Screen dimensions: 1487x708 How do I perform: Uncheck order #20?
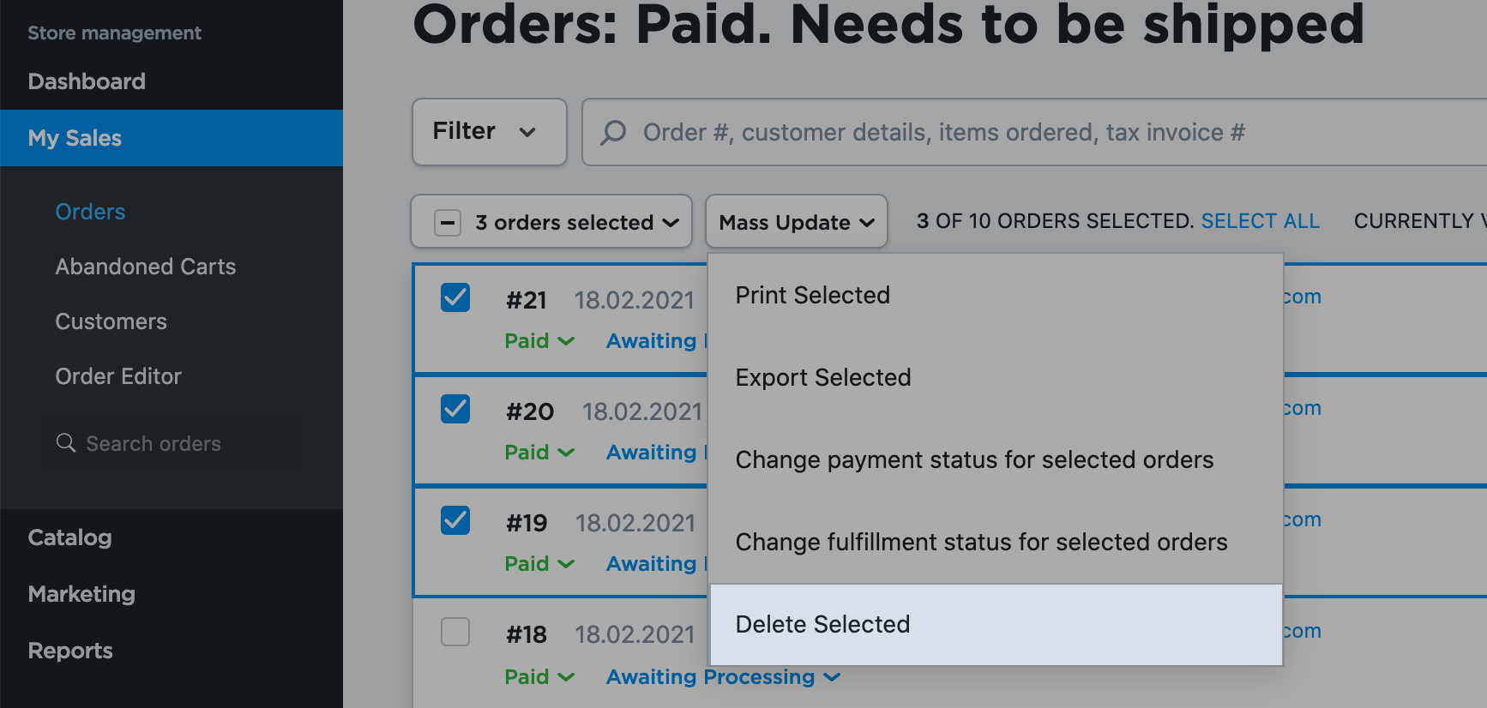tap(455, 410)
